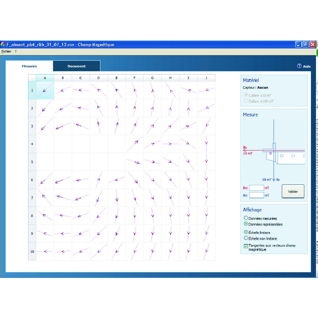Select vector arrow in cell A1
This screenshot has width=318, height=318.
tap(45, 90)
